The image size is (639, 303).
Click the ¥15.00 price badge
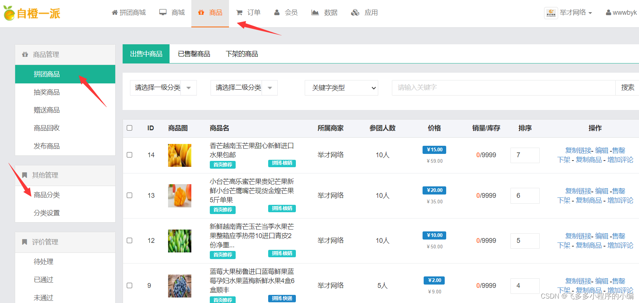coord(434,149)
